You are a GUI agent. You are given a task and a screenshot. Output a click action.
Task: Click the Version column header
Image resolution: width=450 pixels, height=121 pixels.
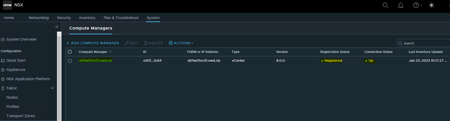(x=282, y=52)
